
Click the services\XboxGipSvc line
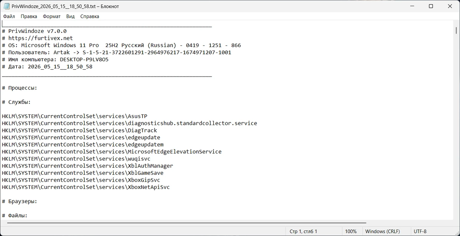click(x=81, y=180)
